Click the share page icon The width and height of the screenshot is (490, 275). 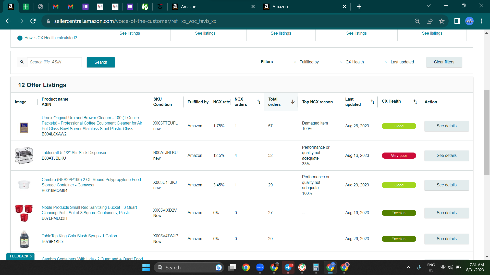[x=430, y=21]
